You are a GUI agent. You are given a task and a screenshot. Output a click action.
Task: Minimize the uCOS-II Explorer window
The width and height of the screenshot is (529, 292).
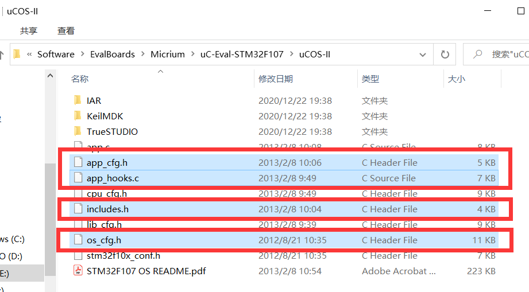488,11
